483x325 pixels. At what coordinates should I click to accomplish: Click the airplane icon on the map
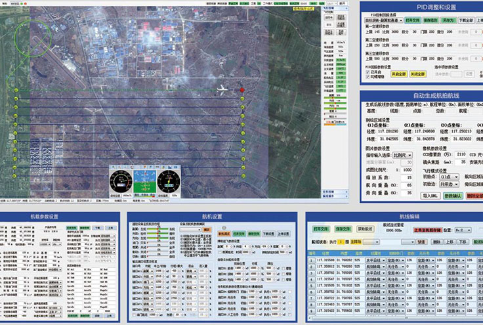tap(222, 89)
